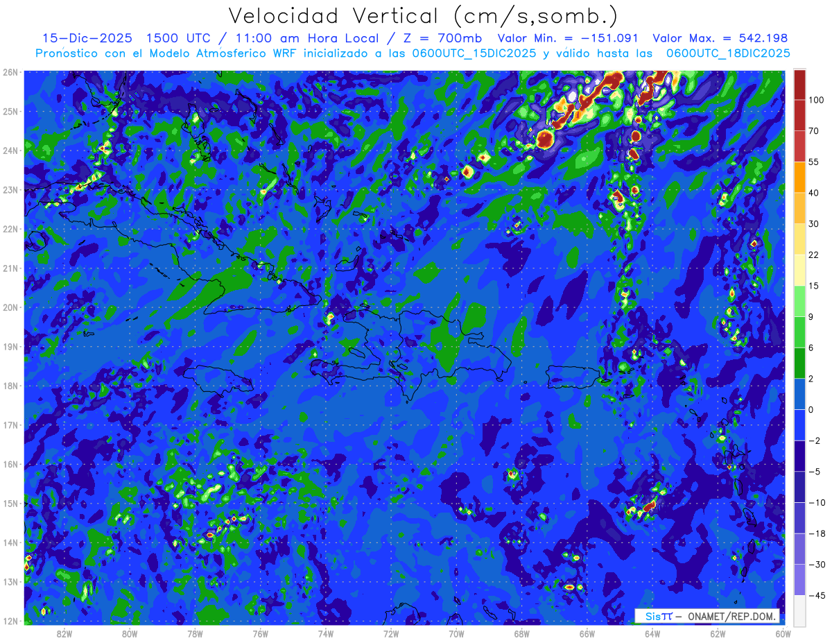This screenshot has height=643, width=832.
Task: Click the longitude label "62W"
Action: [718, 633]
